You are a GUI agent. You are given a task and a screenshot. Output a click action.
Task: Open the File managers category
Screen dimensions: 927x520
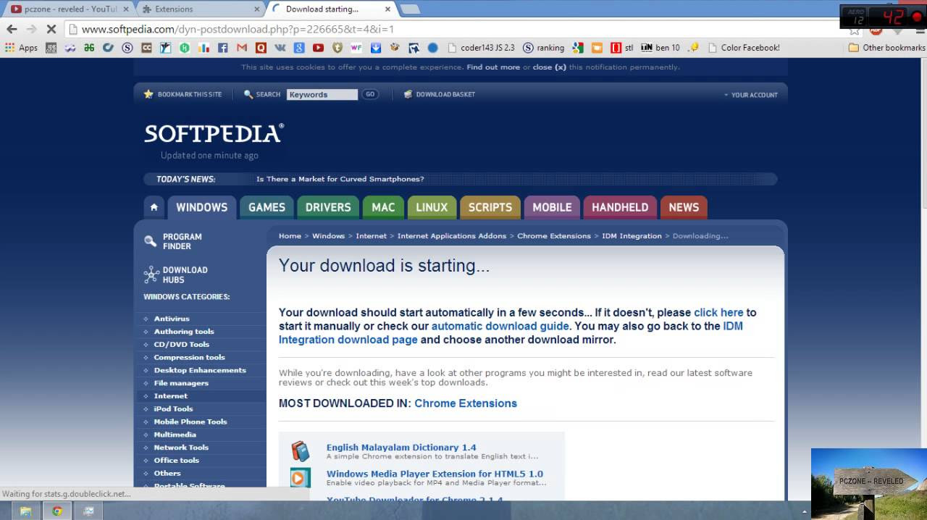[x=181, y=383]
